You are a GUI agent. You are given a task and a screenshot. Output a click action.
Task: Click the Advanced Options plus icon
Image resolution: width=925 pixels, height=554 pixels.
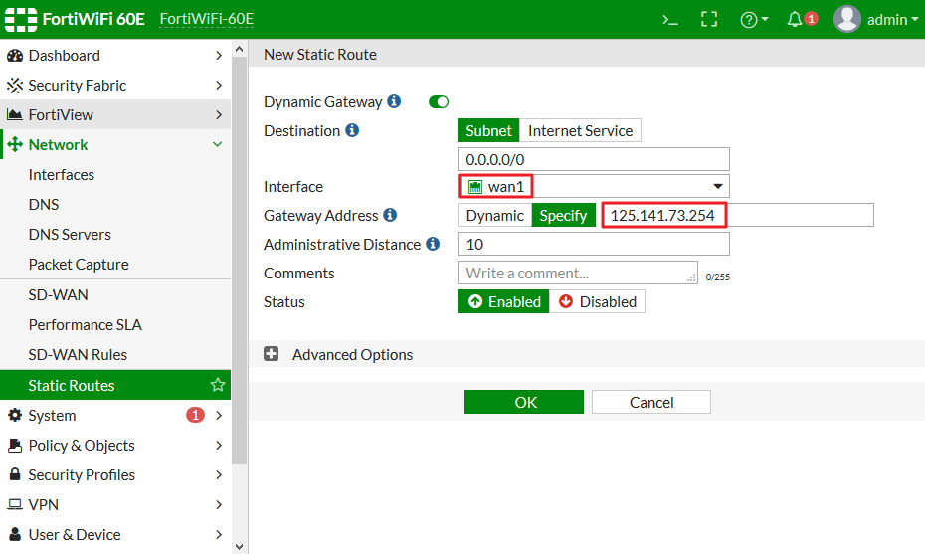pos(272,354)
